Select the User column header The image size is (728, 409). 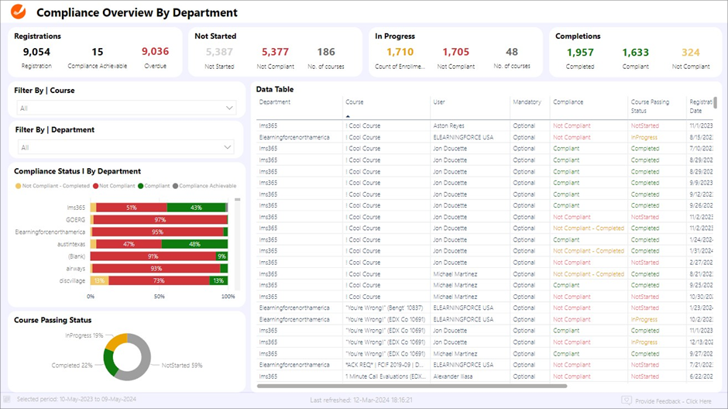point(439,102)
